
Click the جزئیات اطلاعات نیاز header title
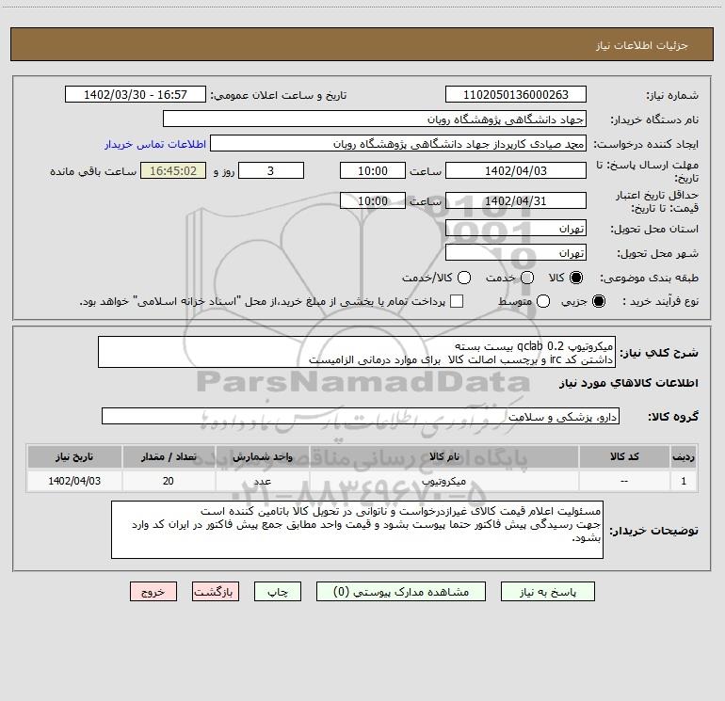pyautogui.click(x=641, y=45)
